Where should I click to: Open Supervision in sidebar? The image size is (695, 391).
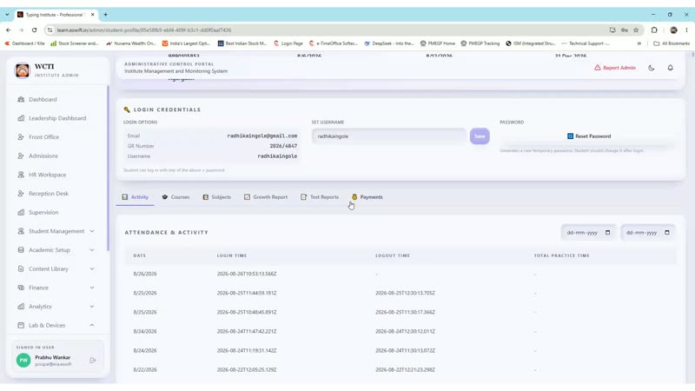[37, 212]
